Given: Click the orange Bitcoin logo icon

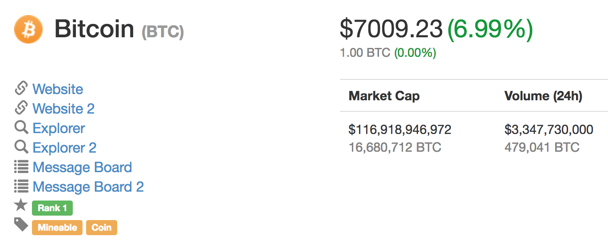Looking at the screenshot, I should [28, 29].
